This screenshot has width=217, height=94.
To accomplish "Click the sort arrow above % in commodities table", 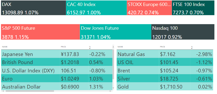I will pos(192,48).
